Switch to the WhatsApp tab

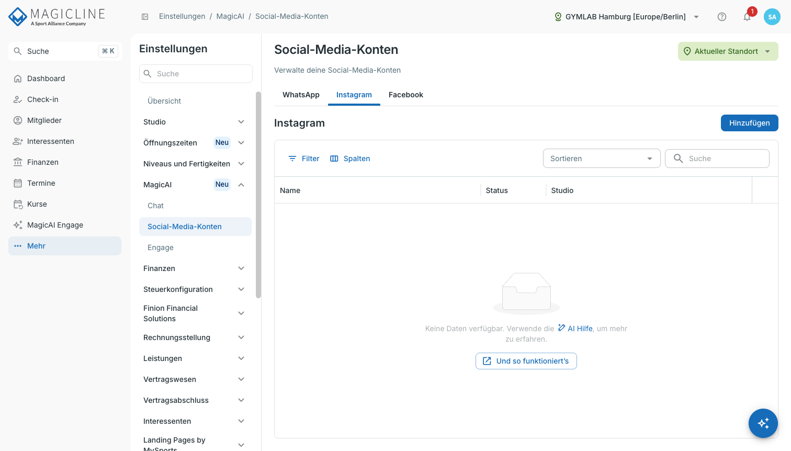pos(301,95)
